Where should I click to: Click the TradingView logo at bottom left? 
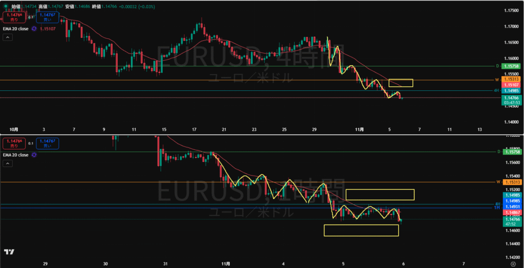click(9, 252)
